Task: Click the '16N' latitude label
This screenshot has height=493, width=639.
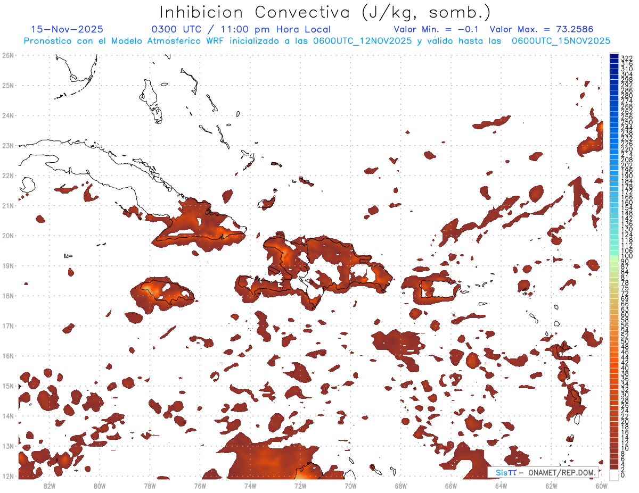Action: click(7, 355)
